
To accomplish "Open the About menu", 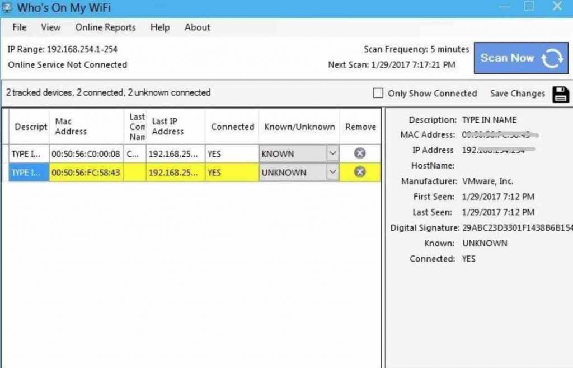I will pos(196,27).
